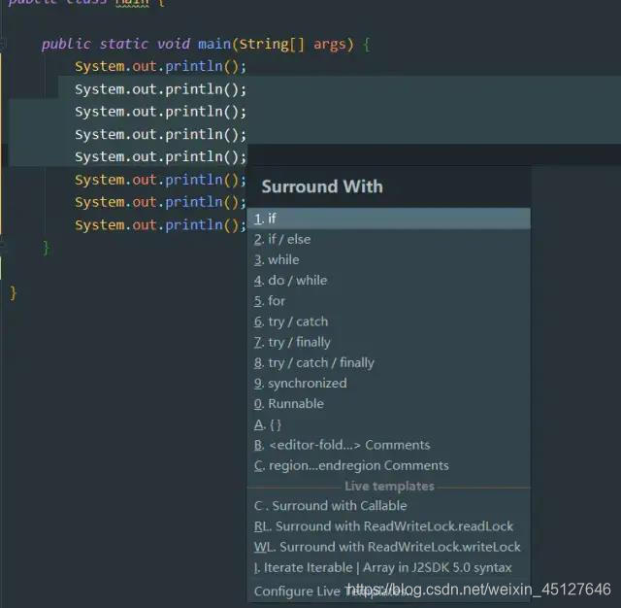Select the 'A. {}' braces option

[388, 424]
